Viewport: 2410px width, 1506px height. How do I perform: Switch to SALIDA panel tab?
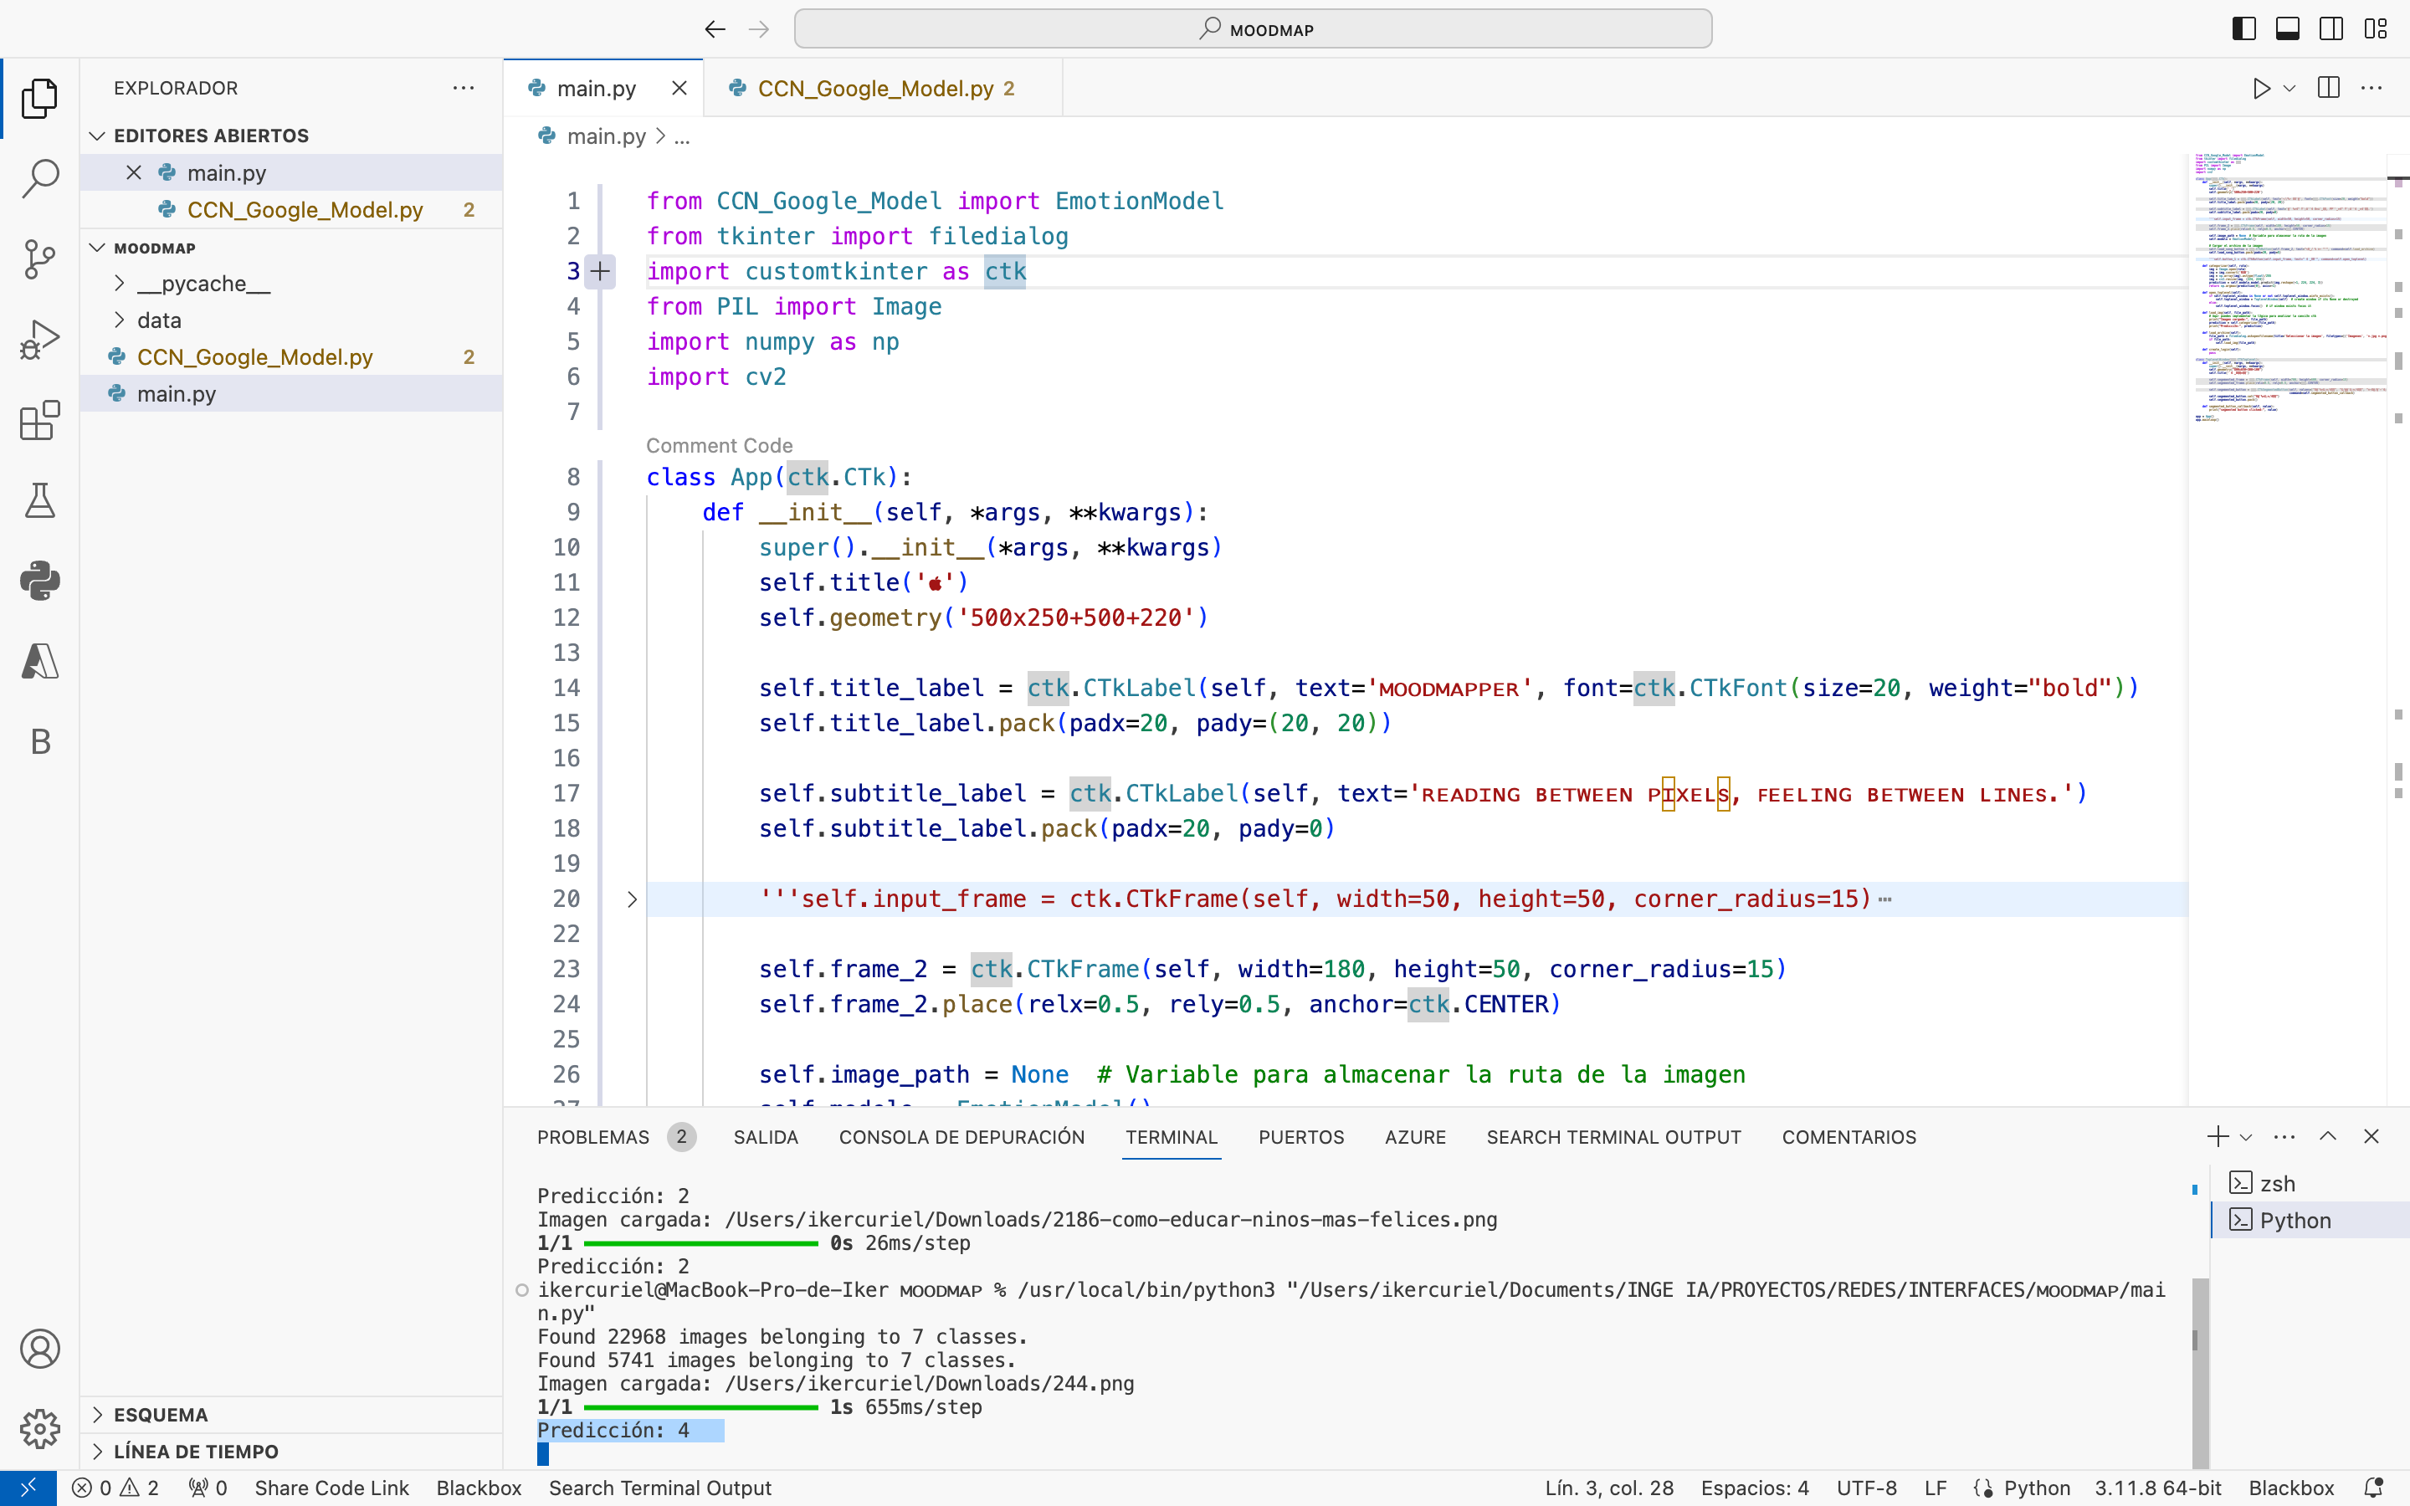coord(766,1136)
